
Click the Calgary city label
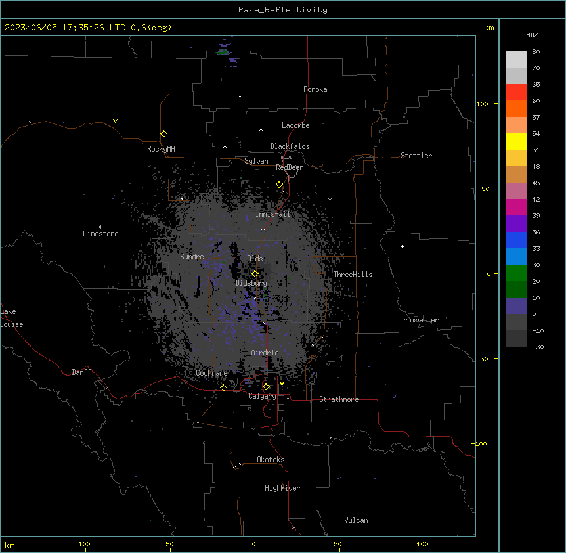pyautogui.click(x=263, y=396)
